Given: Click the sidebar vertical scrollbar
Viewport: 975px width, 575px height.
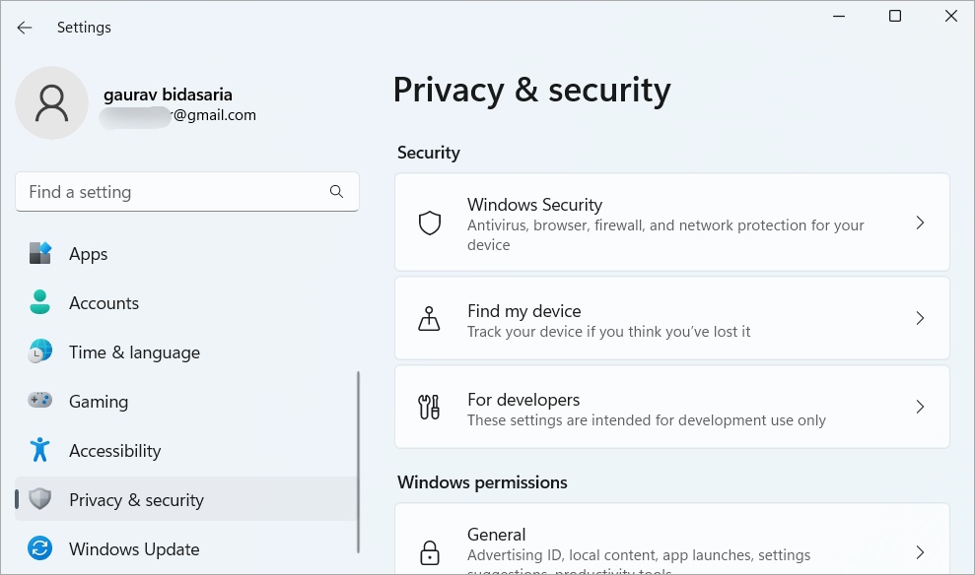Looking at the screenshot, I should (359, 463).
